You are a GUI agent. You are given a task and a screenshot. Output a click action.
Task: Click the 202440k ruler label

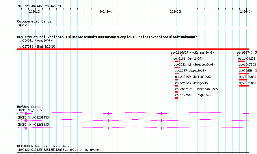[246, 12]
